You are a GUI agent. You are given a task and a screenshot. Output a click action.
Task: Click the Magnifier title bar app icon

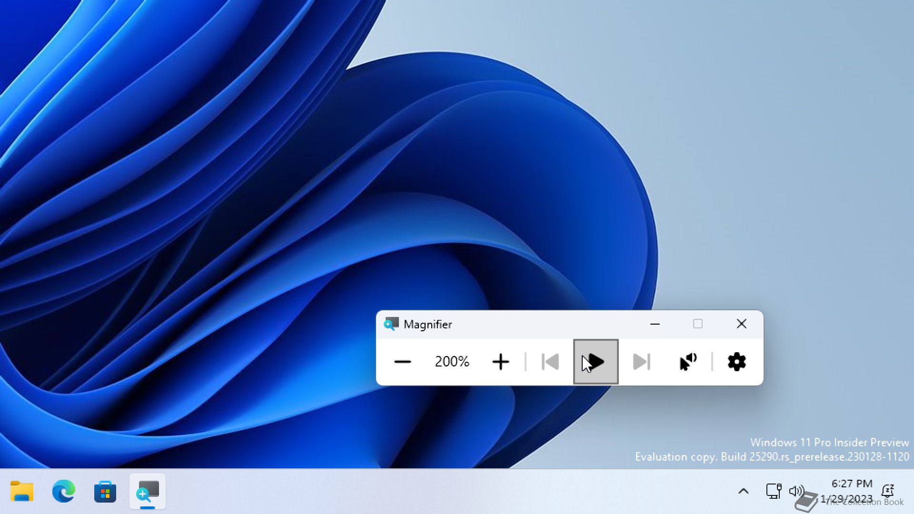[391, 324]
